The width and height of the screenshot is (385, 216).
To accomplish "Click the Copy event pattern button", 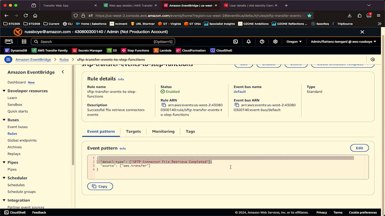I will 100,186.
